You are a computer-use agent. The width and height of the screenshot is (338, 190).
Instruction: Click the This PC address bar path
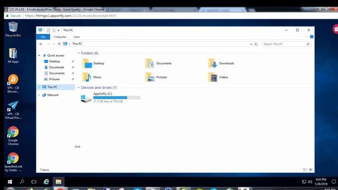pos(77,44)
